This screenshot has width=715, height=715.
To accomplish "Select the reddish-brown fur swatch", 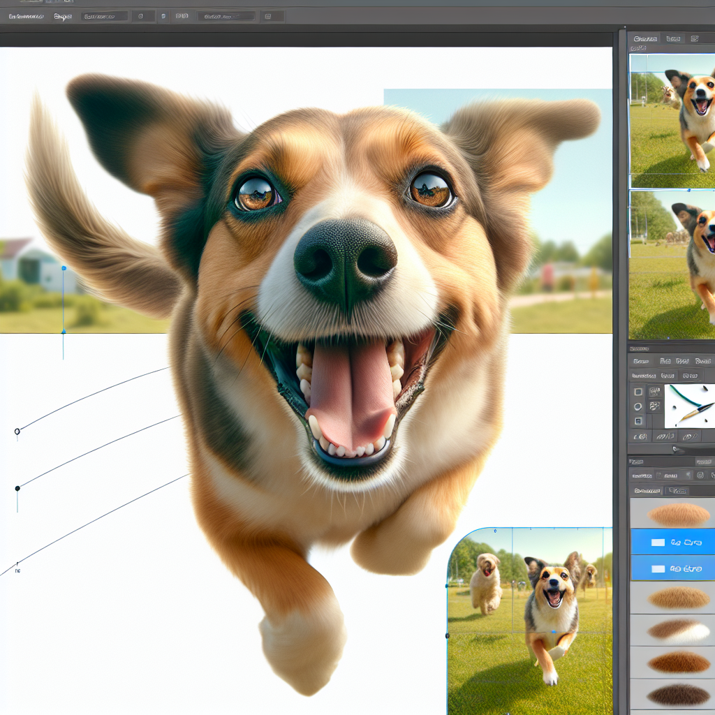I will (x=672, y=662).
